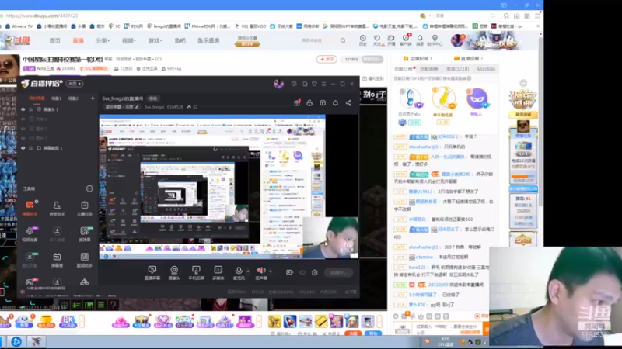Click the lock icon in 直播伴侣 header row
The height and width of the screenshot is (349, 622).
(x=309, y=103)
